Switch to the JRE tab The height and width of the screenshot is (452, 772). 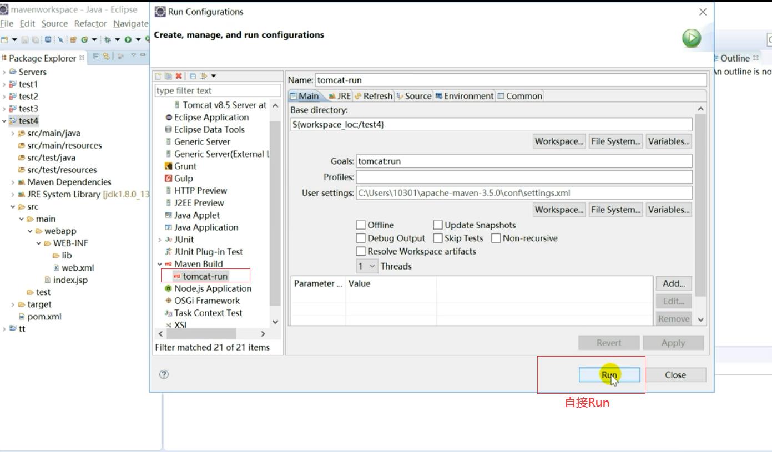click(340, 96)
